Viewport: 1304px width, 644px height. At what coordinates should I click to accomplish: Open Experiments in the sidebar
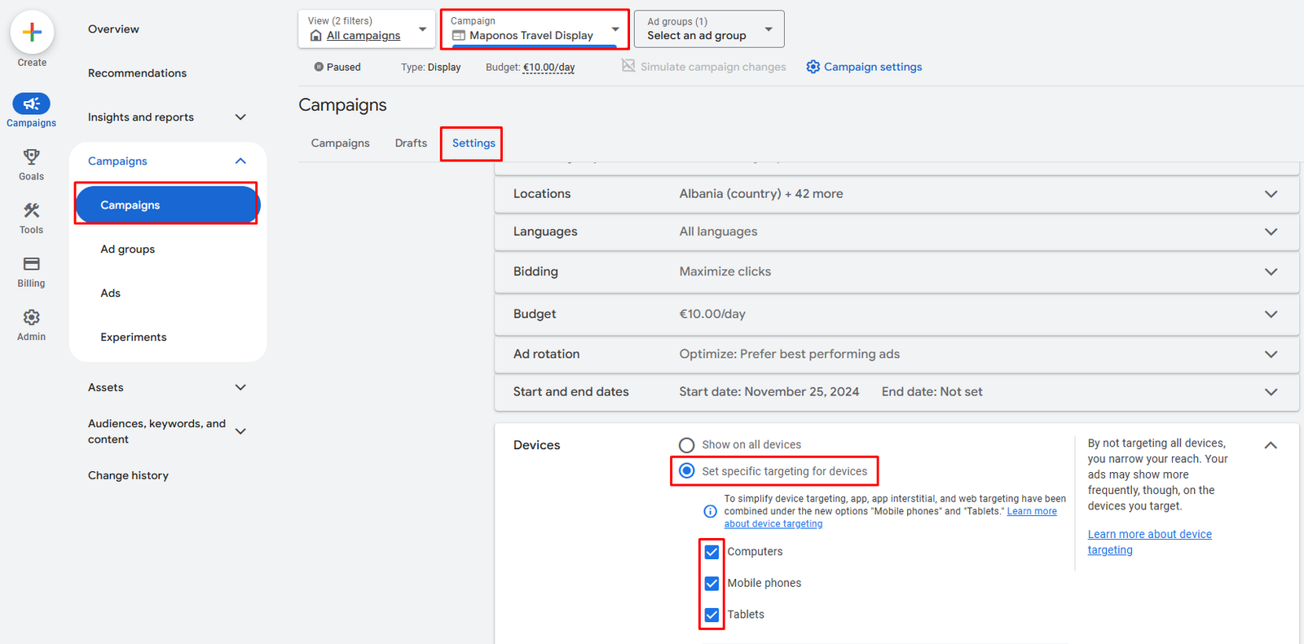click(133, 337)
